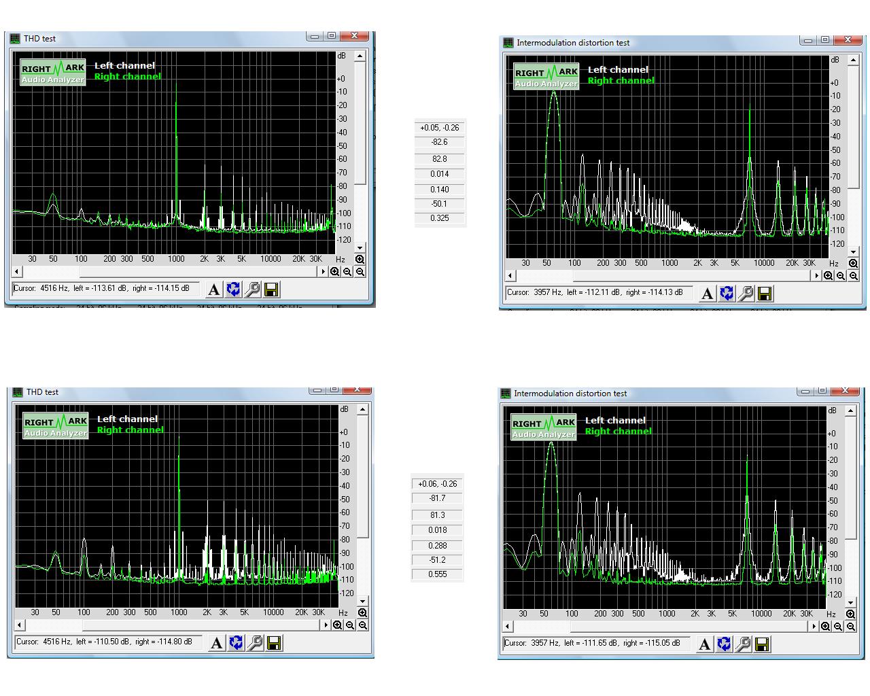The width and height of the screenshot is (870, 696).
Task: Click the "0.555" value cell
Action: [438, 574]
